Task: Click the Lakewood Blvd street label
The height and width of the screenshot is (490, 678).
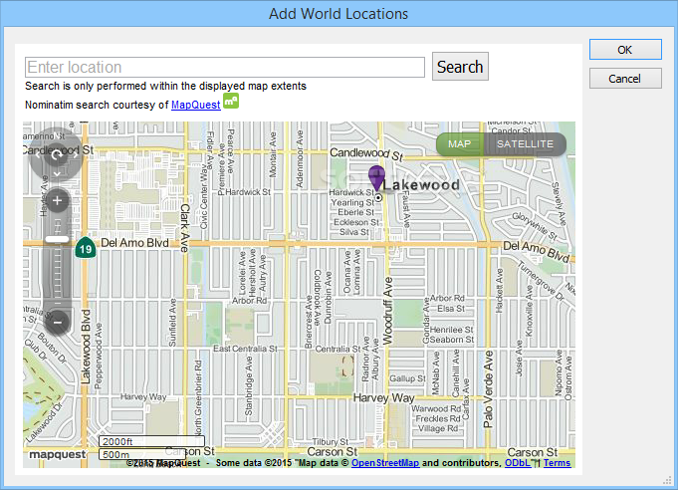Action: pyautogui.click(x=86, y=347)
